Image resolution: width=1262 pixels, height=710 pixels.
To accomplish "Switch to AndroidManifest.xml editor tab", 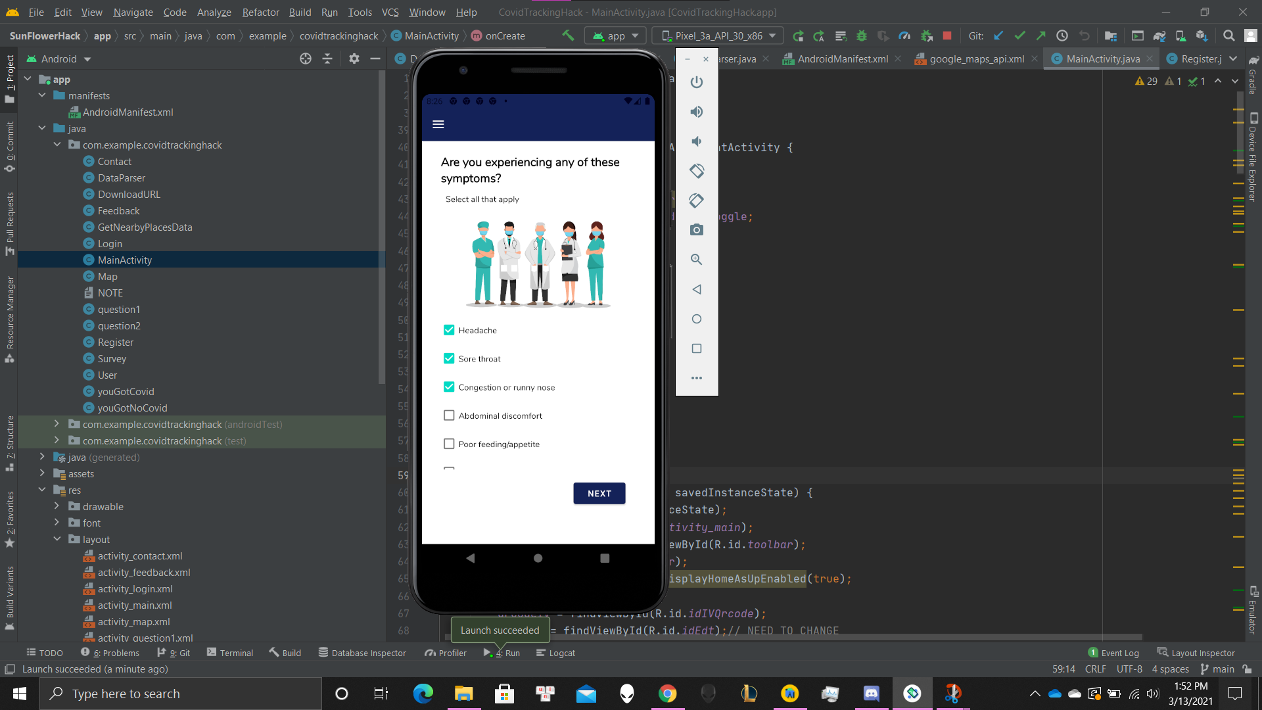I will (x=842, y=59).
